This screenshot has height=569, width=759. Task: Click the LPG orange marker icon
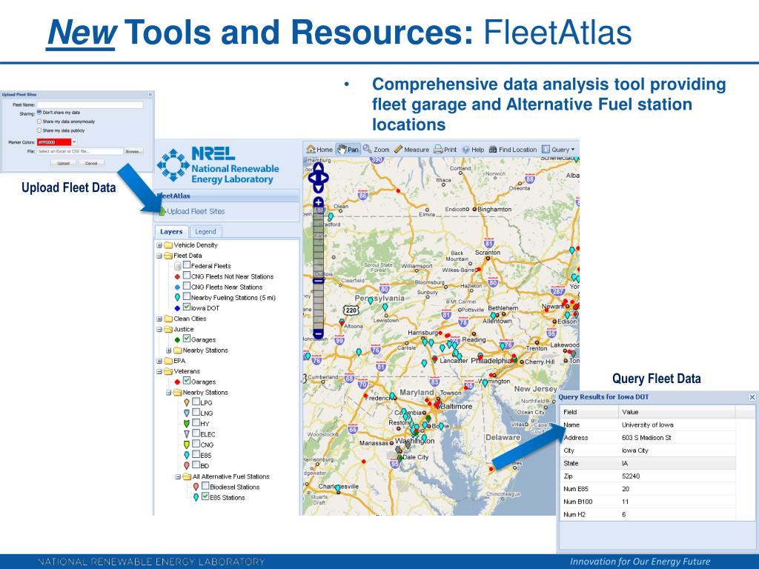pyautogui.click(x=186, y=402)
